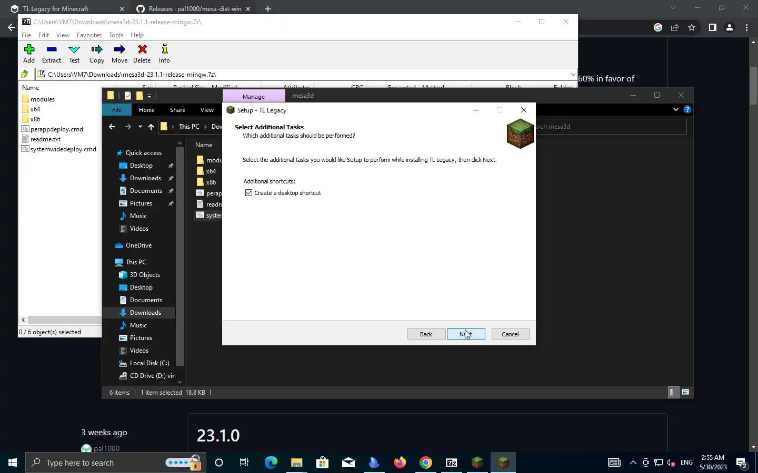Open the View menu in 7-Zip
Viewport: 758px width, 473px height.
[x=63, y=35]
